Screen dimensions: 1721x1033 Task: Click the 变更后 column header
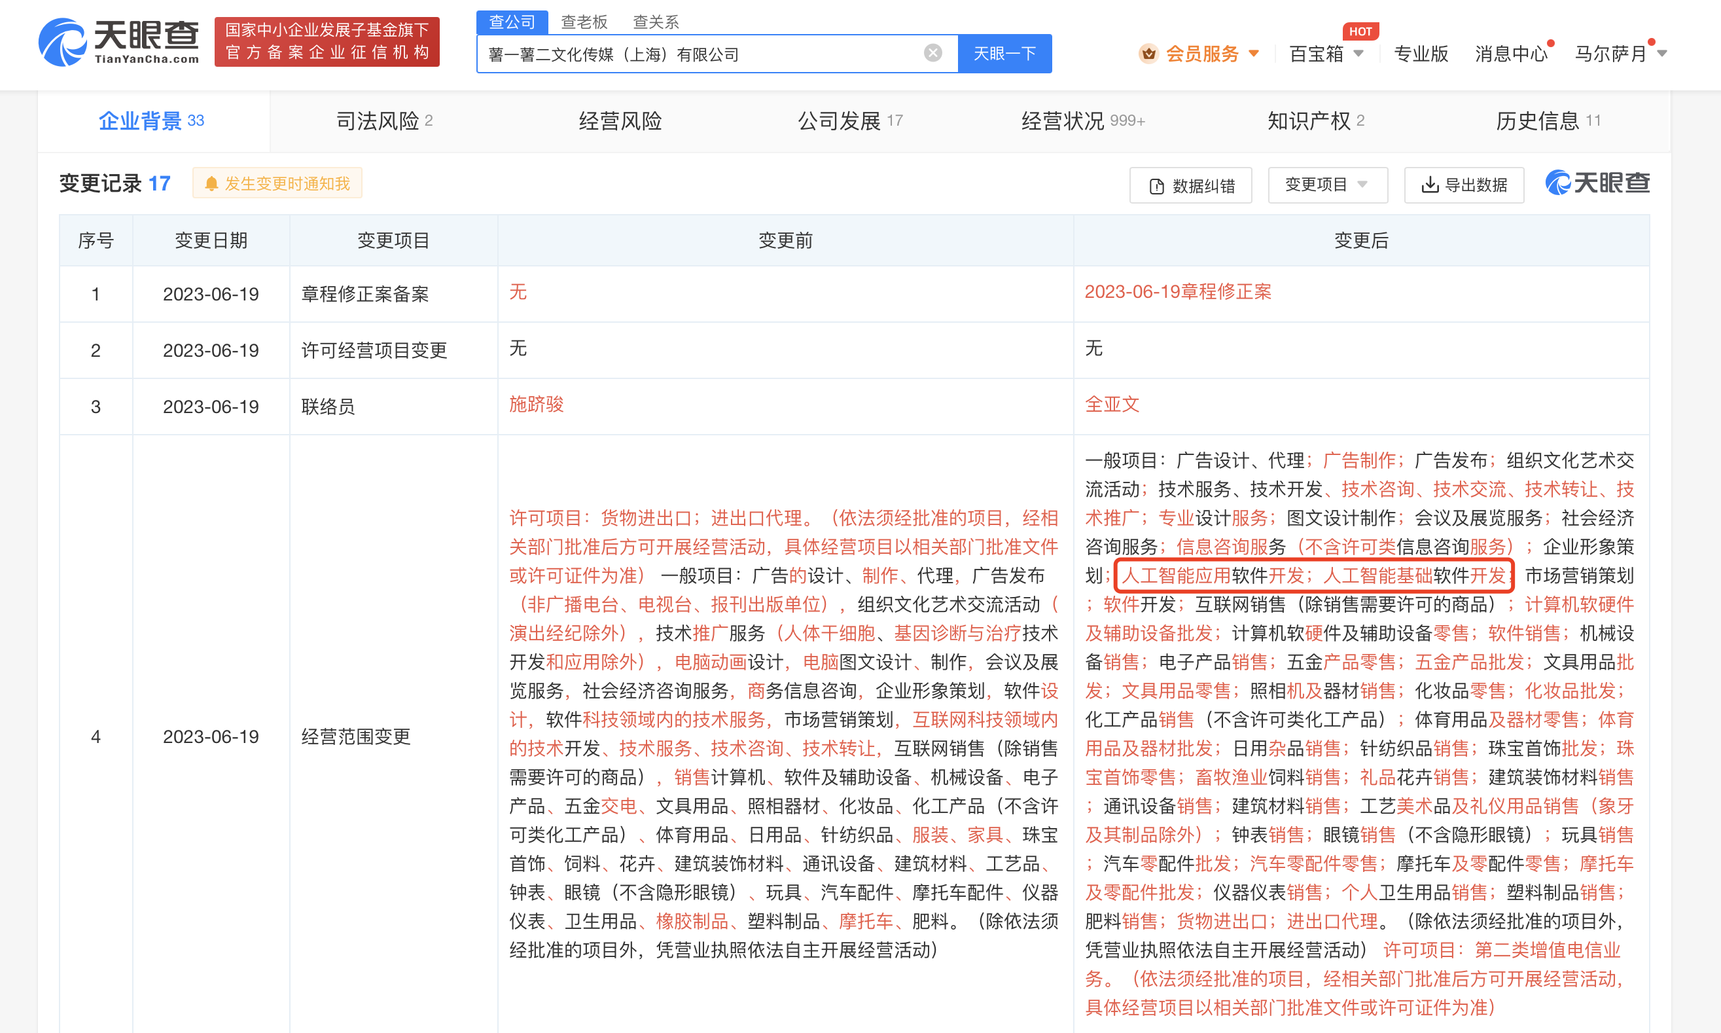1361,241
